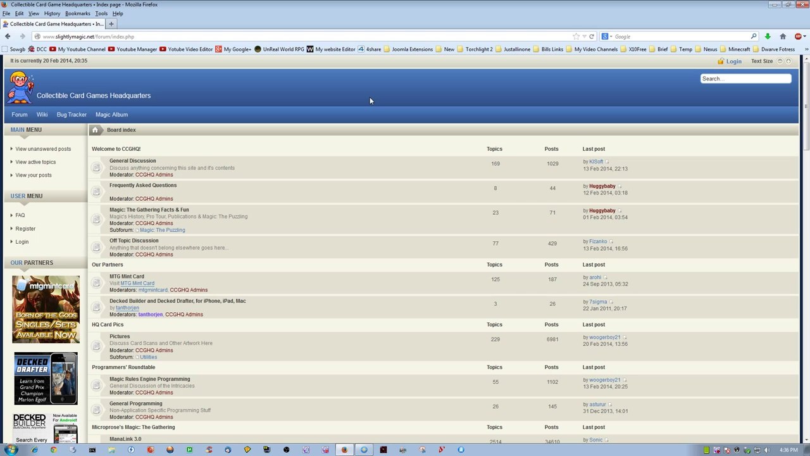
Task: Open the Minecraft bookmark folder
Action: 735,49
